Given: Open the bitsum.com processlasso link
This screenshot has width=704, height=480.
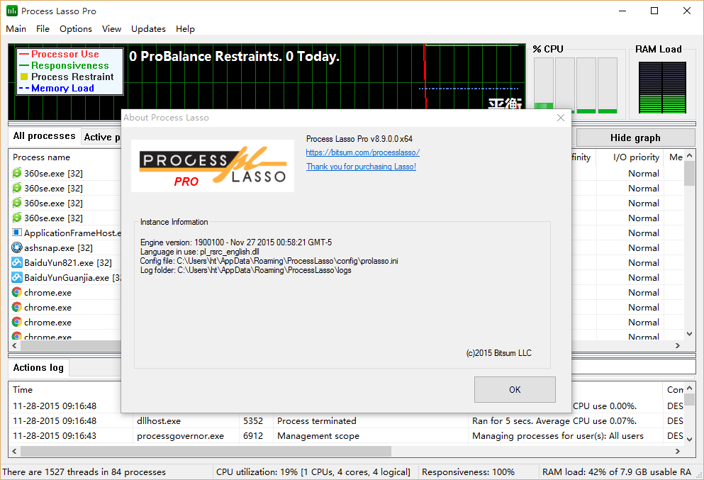Looking at the screenshot, I should (362, 152).
